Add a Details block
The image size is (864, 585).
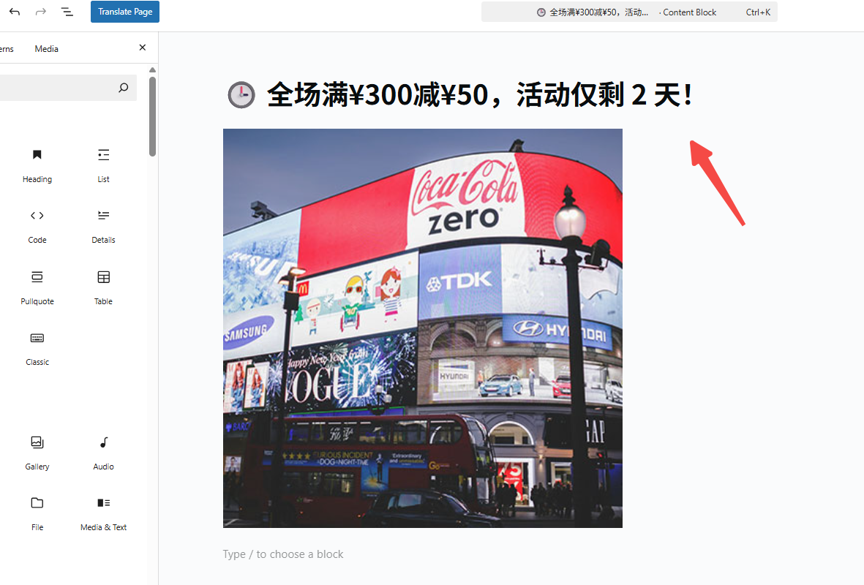pos(103,225)
